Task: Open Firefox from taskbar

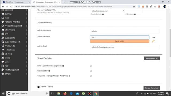Action: (65, 94)
